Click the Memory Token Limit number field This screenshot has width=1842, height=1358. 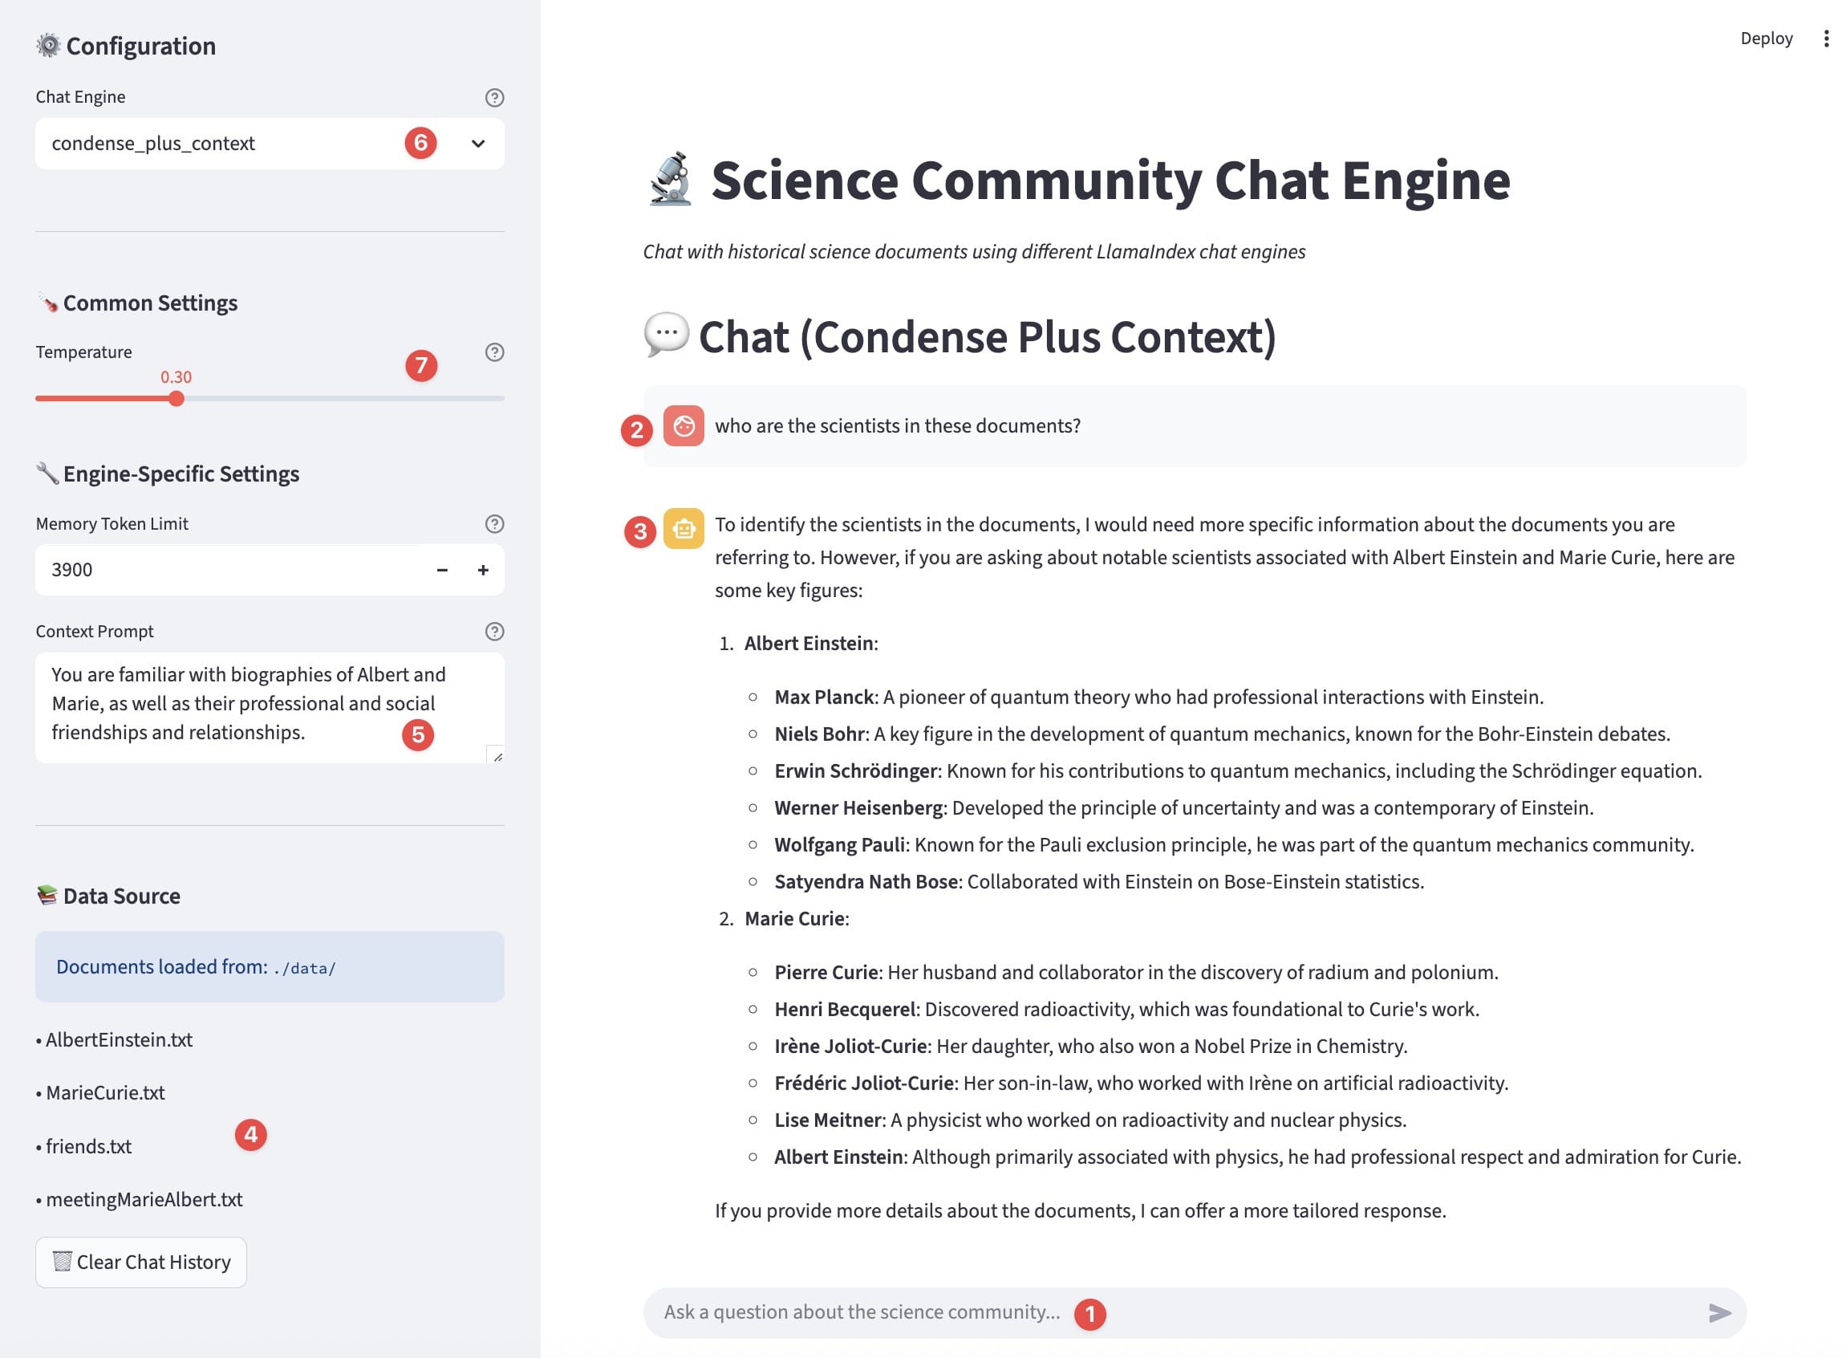230,571
